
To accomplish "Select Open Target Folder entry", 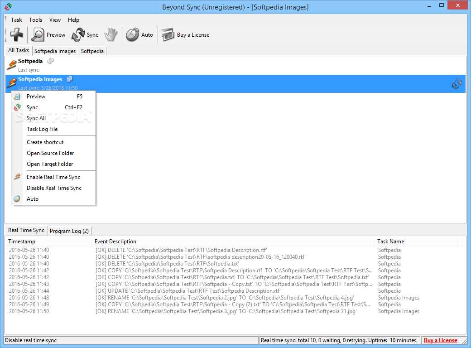I will (53, 164).
